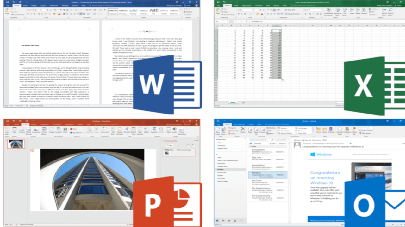This screenshot has width=405, height=227.
Task: Click Replace in Word Editing group
Action: [x=188, y=12]
